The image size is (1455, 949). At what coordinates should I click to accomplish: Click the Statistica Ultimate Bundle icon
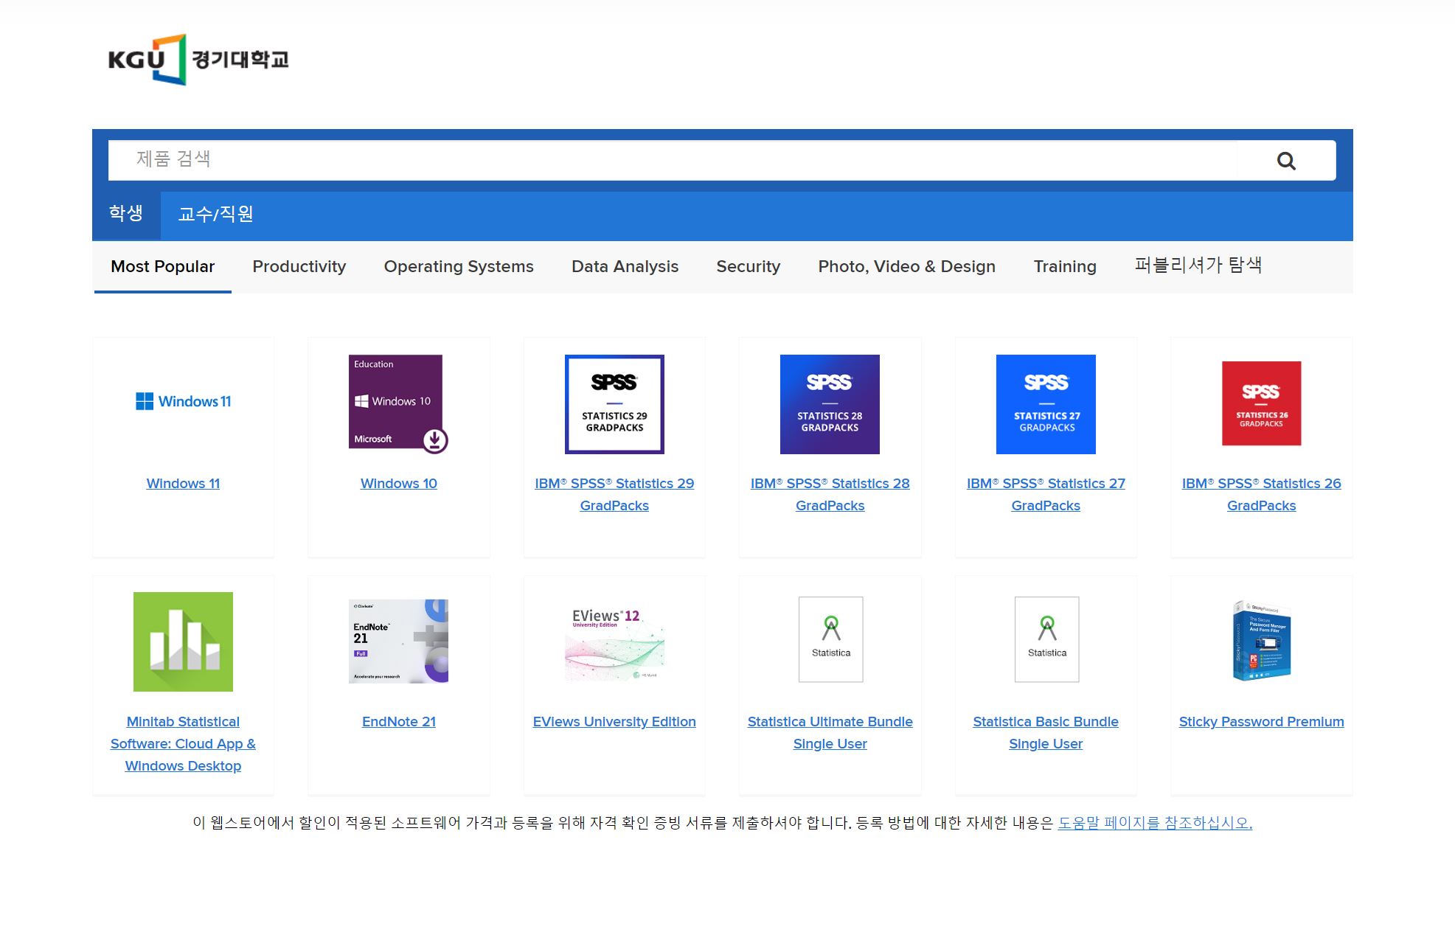830,639
